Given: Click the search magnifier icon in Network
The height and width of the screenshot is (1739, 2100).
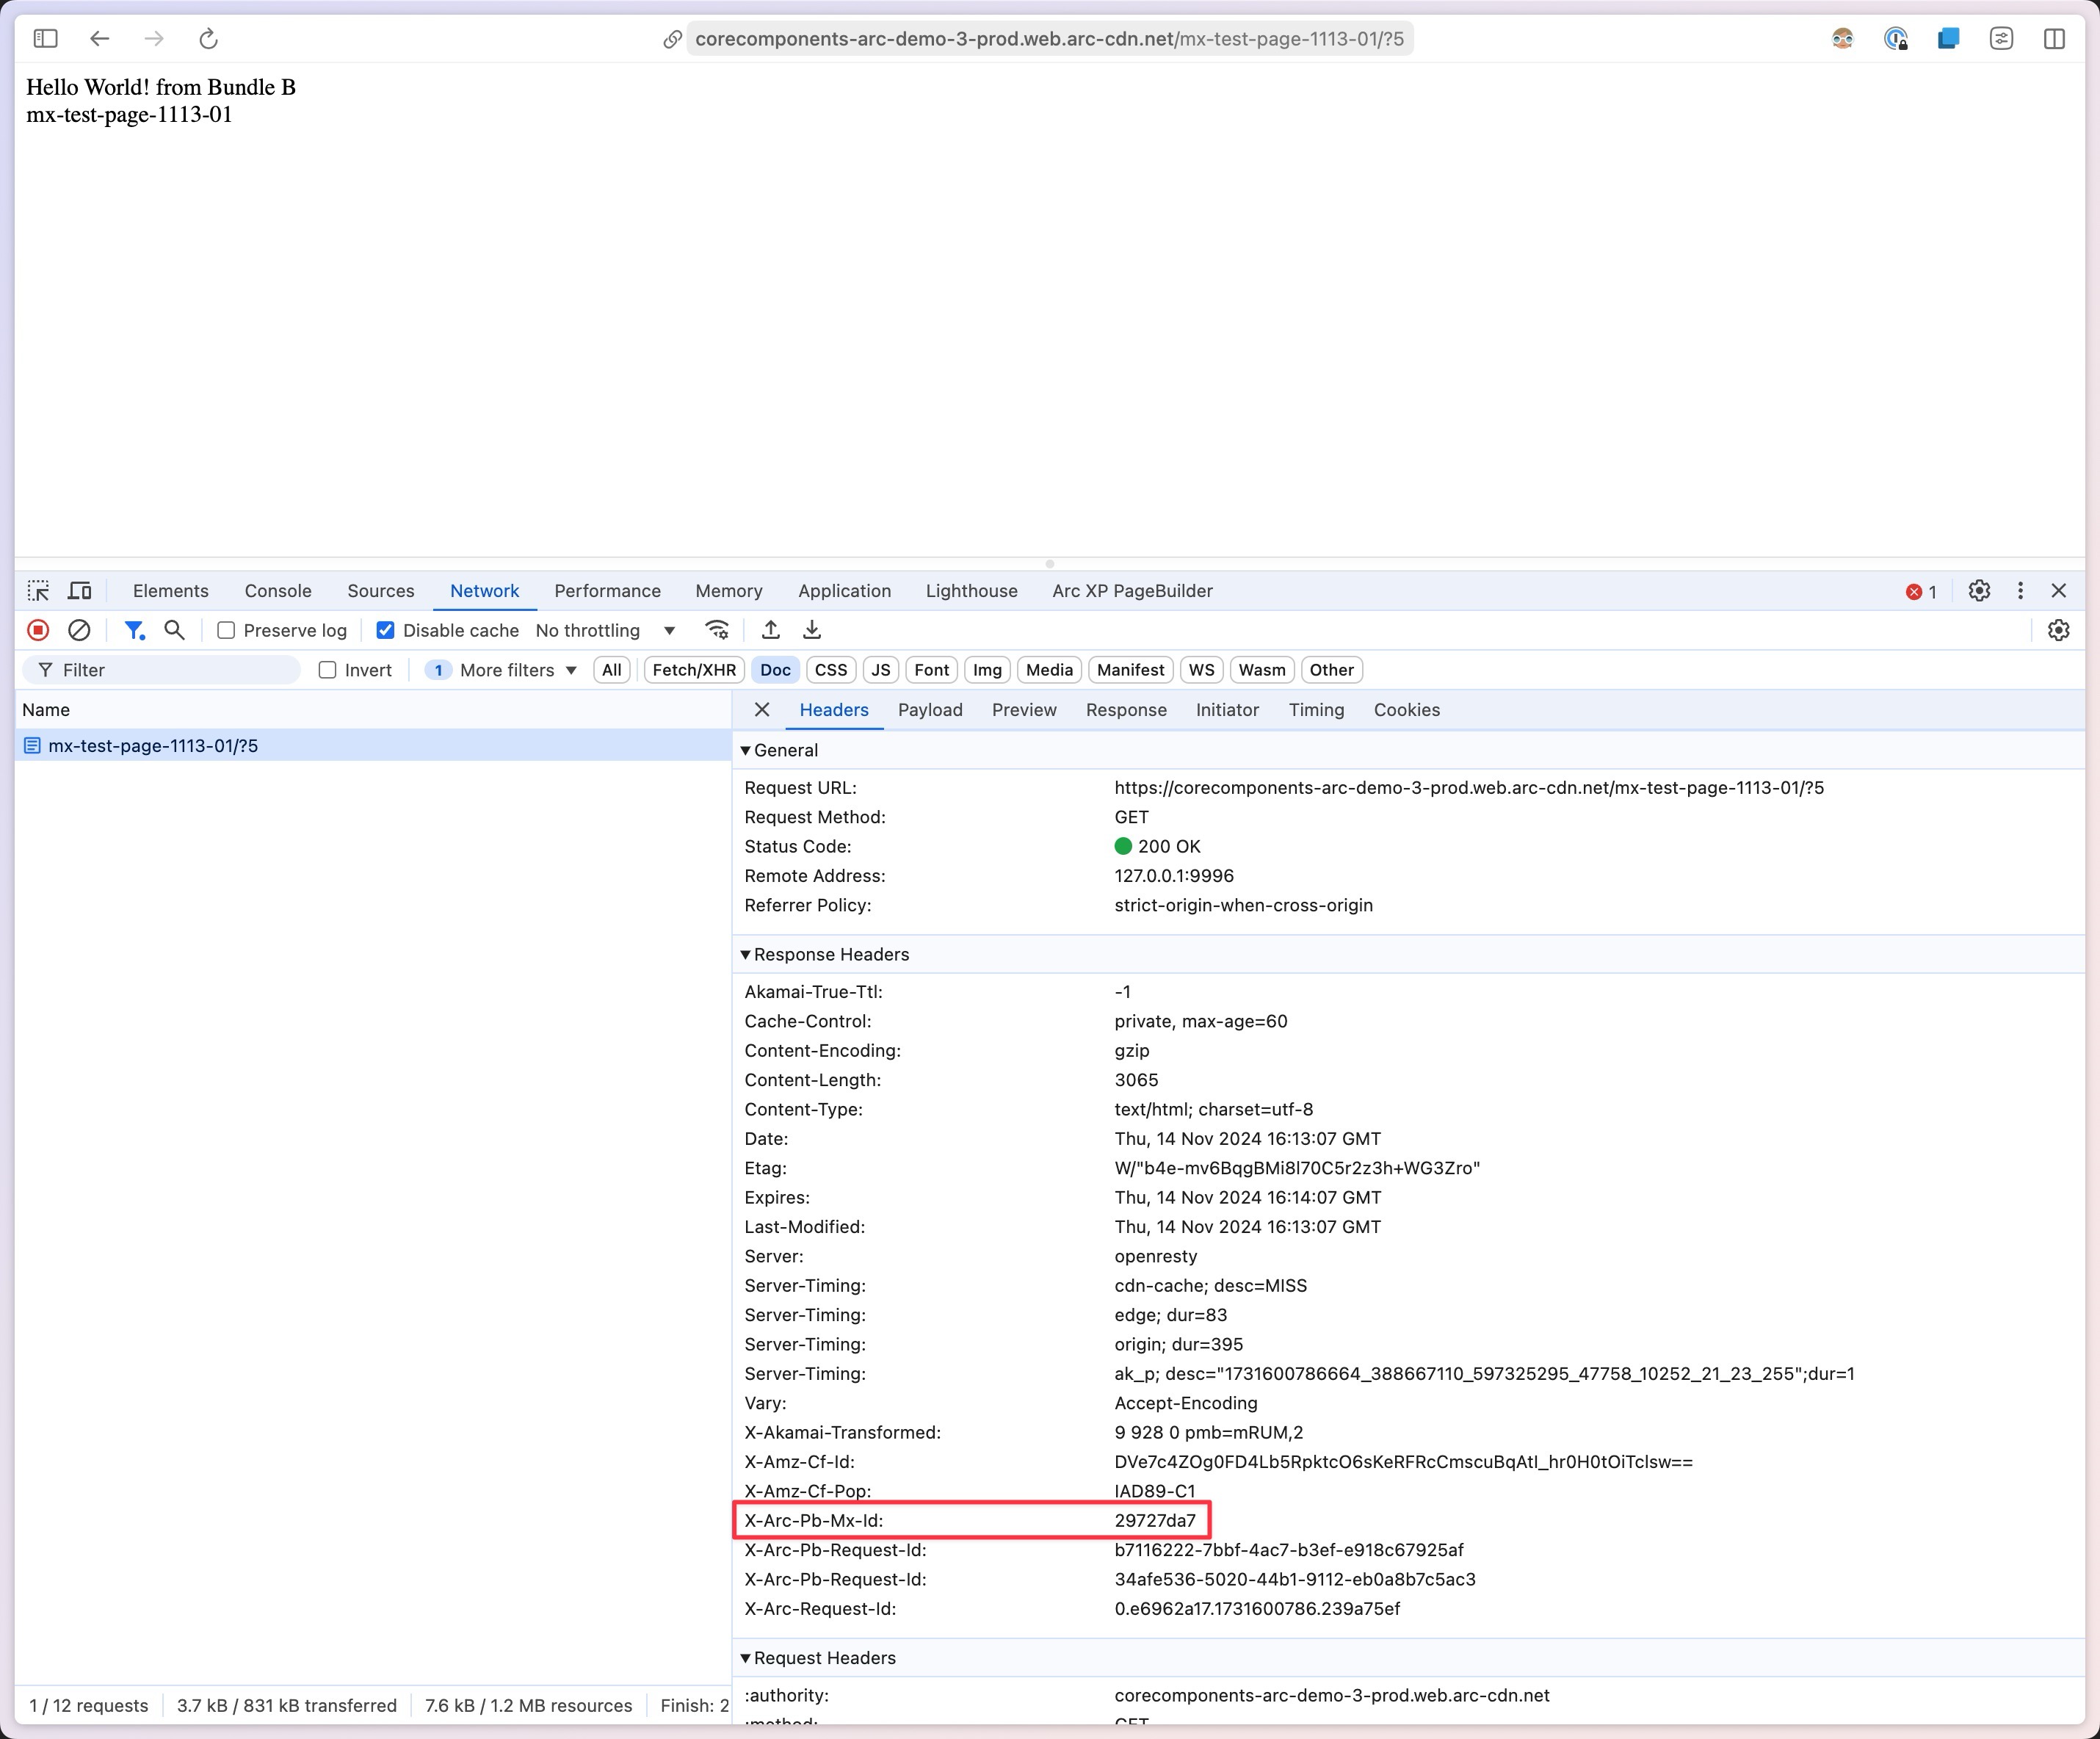Looking at the screenshot, I should (176, 629).
